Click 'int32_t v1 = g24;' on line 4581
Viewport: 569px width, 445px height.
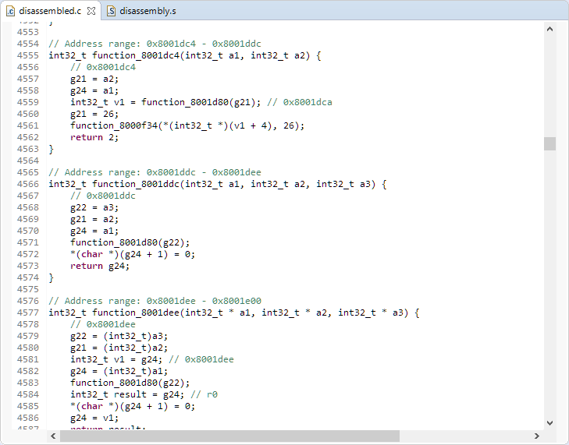pos(116,359)
